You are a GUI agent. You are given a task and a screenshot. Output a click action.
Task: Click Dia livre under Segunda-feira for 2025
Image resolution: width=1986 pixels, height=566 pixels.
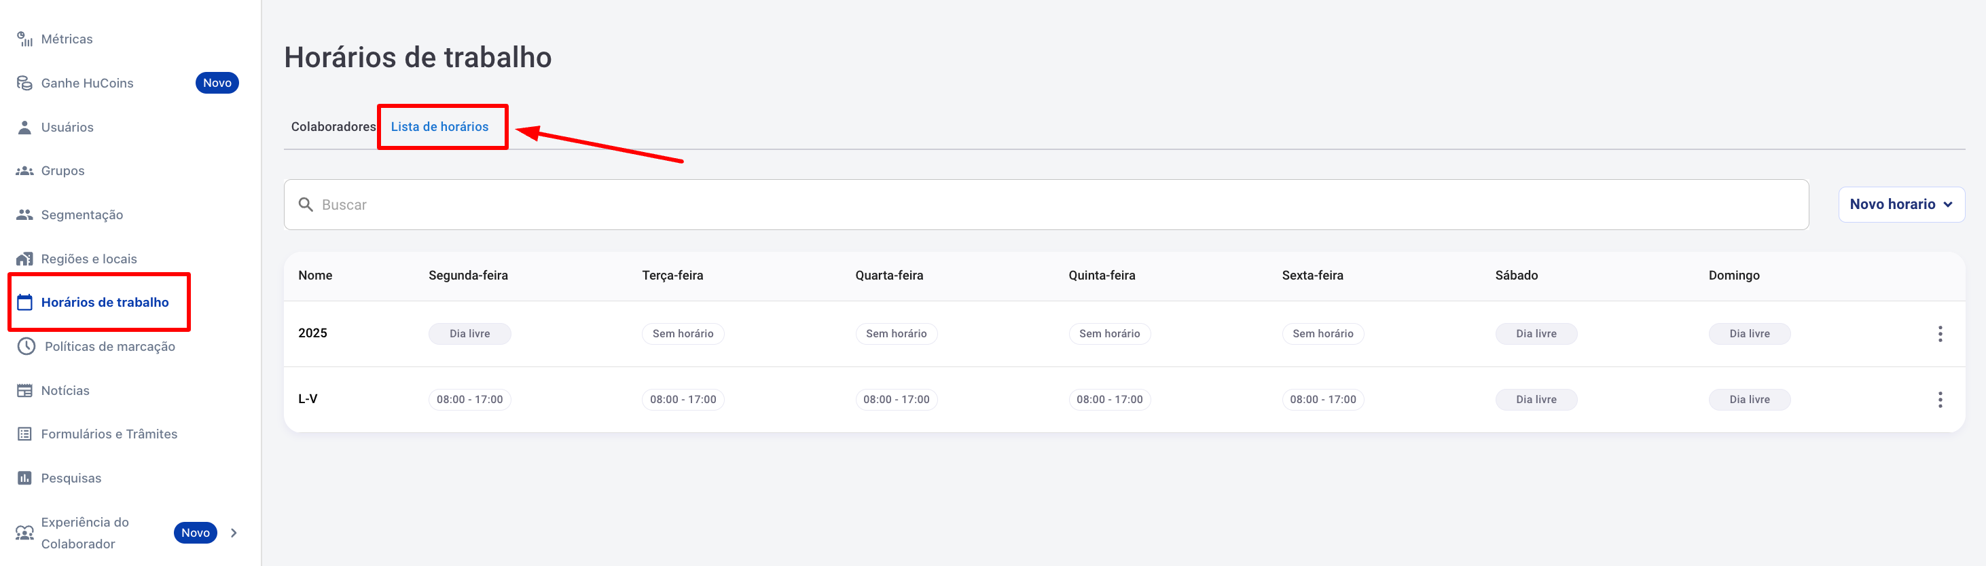[x=469, y=333]
